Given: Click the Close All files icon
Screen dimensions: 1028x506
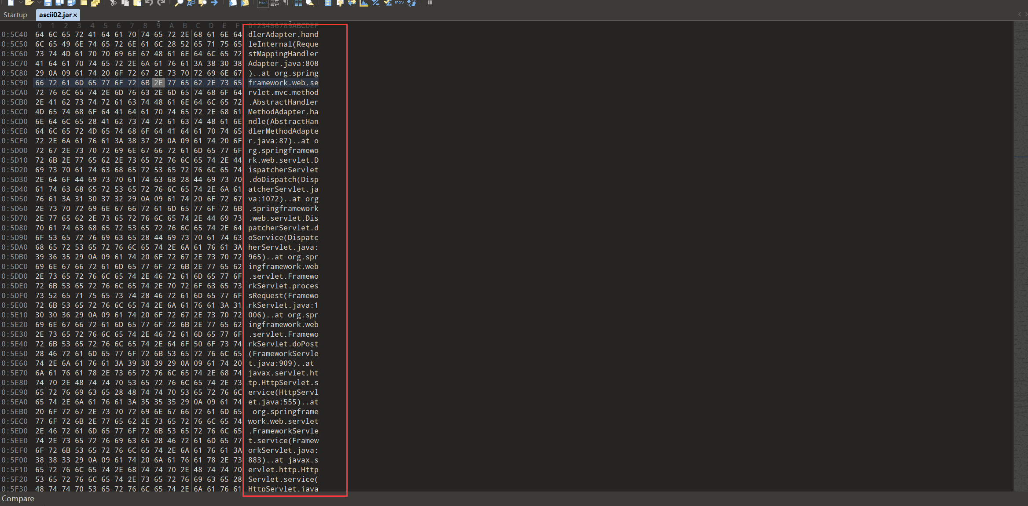Looking at the screenshot, I should pos(95,3).
